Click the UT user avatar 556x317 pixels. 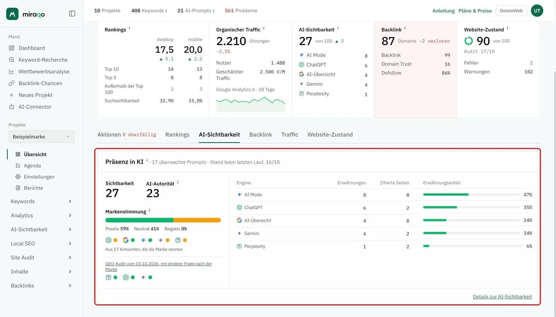coord(537,11)
